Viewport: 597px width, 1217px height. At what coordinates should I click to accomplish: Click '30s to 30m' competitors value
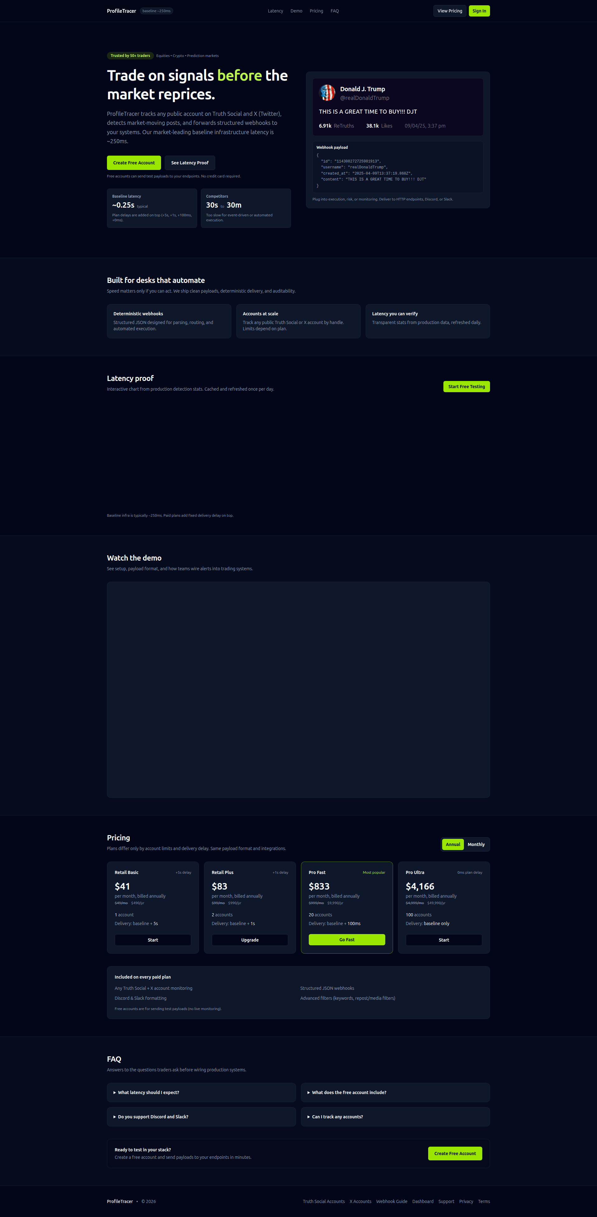224,205
